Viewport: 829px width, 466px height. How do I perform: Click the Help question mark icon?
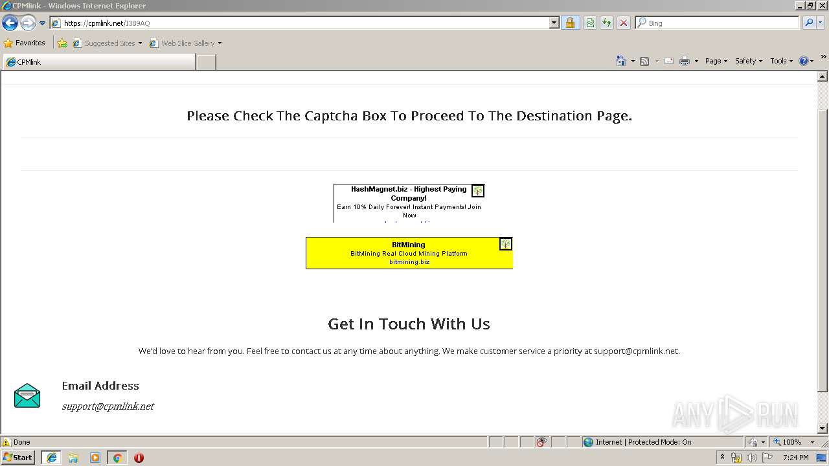point(804,61)
